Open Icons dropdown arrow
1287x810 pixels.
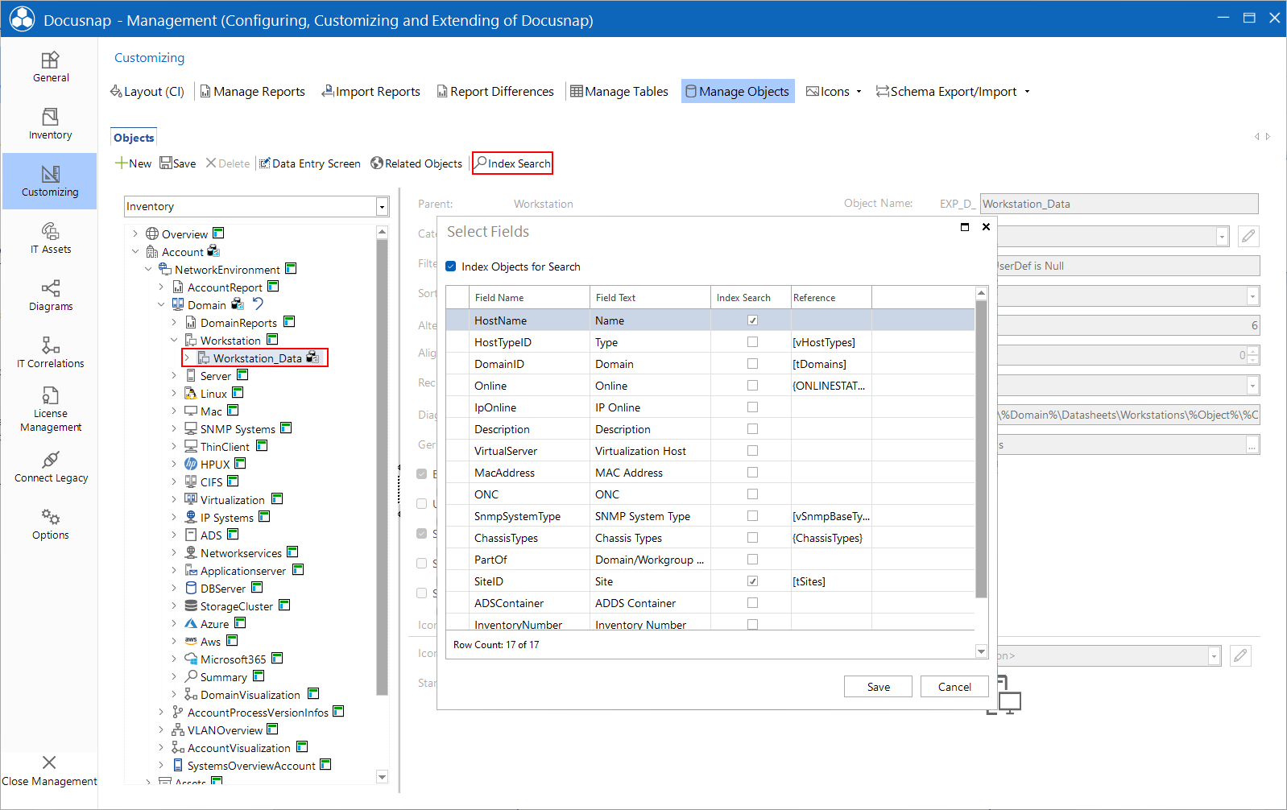click(859, 92)
